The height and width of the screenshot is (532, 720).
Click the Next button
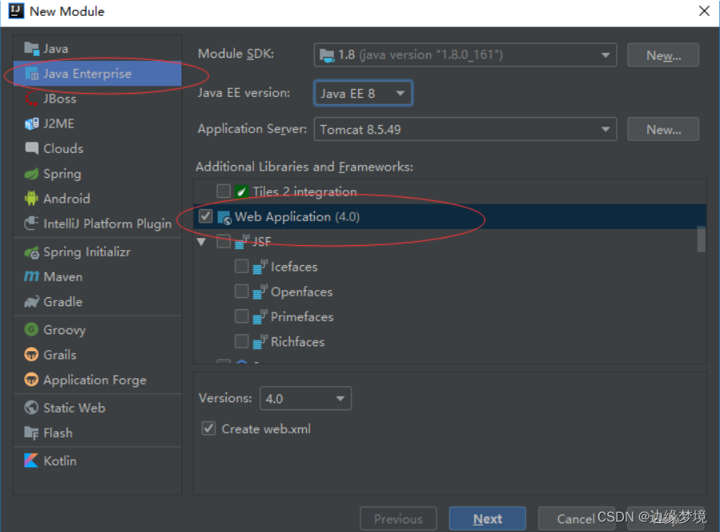coord(487,518)
